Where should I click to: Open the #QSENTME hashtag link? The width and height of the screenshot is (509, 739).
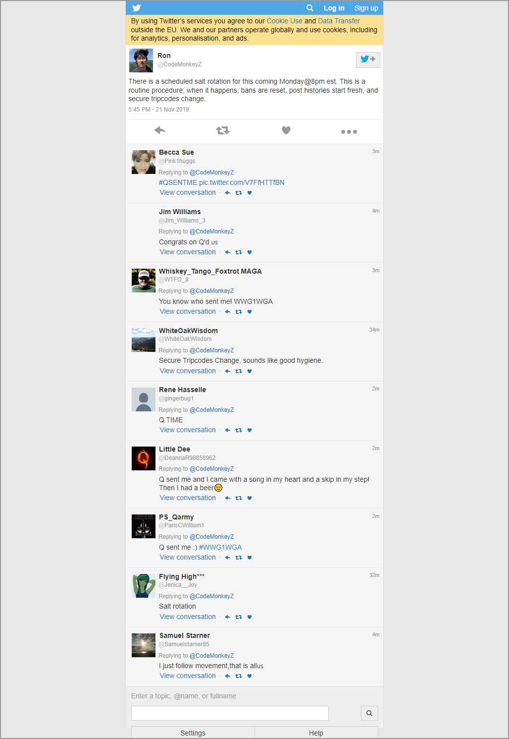(x=178, y=182)
